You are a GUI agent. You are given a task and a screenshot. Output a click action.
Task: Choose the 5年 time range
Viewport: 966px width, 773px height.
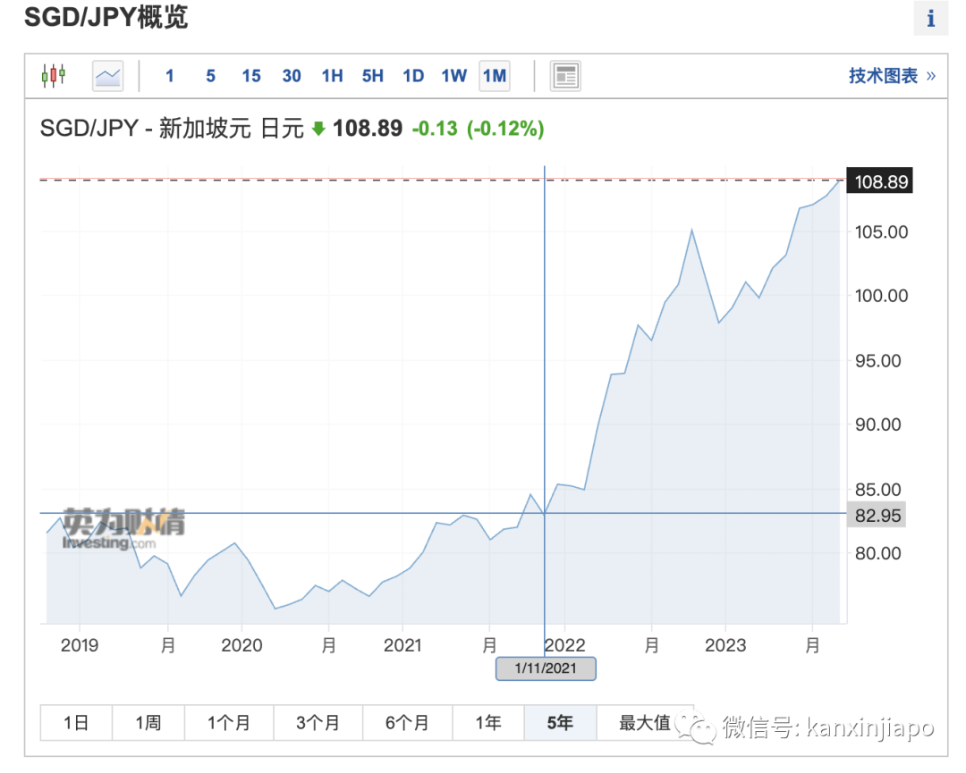[561, 723]
